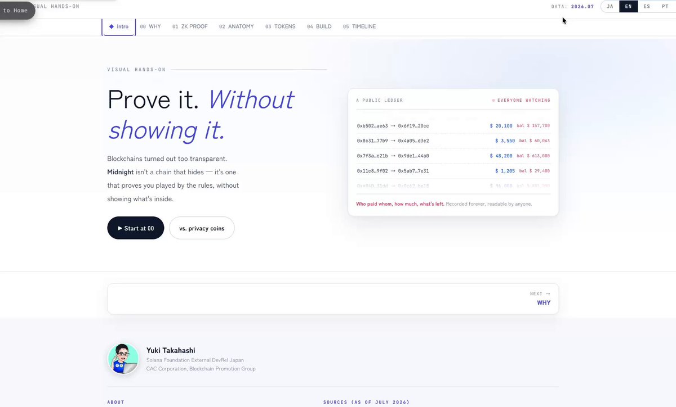
Task: Click the 'Prove it. Without showing it.' headline
Action: point(201,115)
